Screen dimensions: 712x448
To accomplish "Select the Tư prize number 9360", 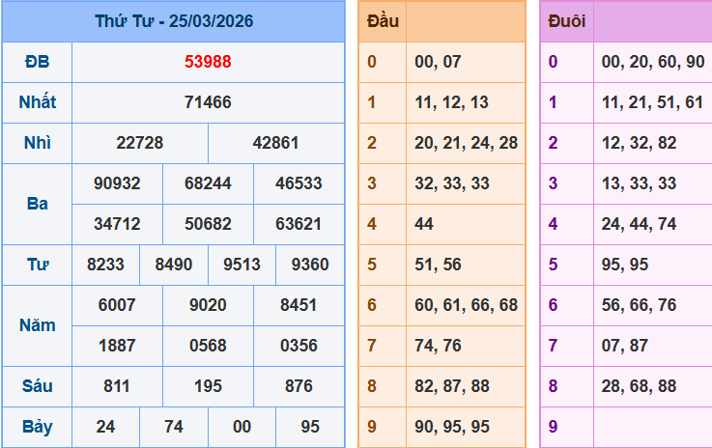I will click(310, 265).
